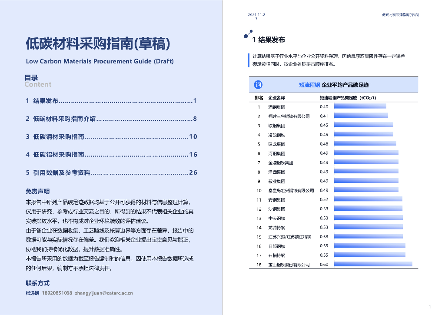
Task: Jump to 2 低碳材料采购指南介绍 in contents
Action: click(x=111, y=119)
